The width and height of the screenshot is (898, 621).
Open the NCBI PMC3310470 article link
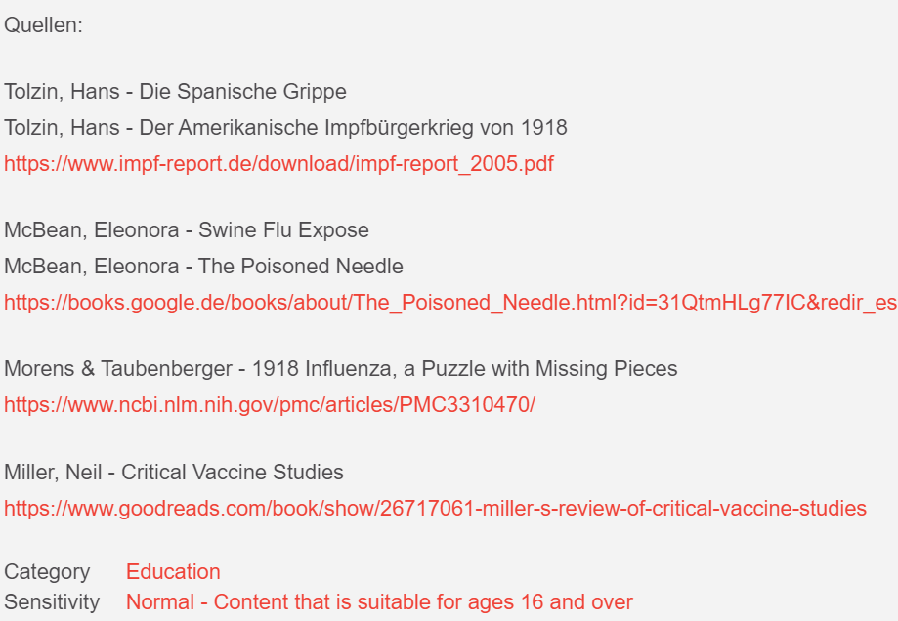point(270,405)
